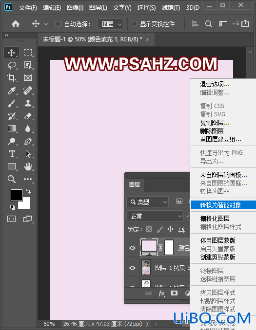Open the Edit Toolbar dots menu
The height and width of the screenshot is (330, 256).
point(28,179)
